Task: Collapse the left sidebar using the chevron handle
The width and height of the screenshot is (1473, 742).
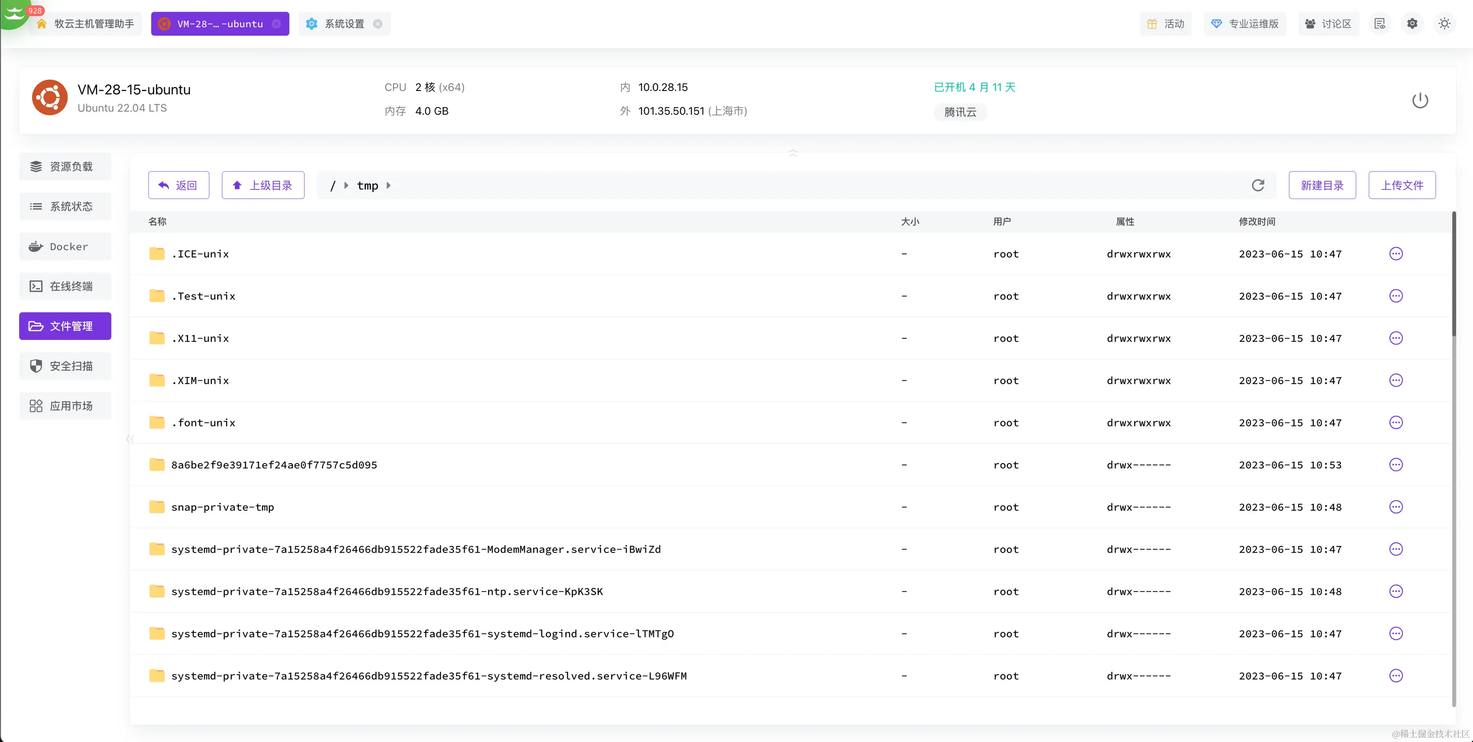Action: 130,439
